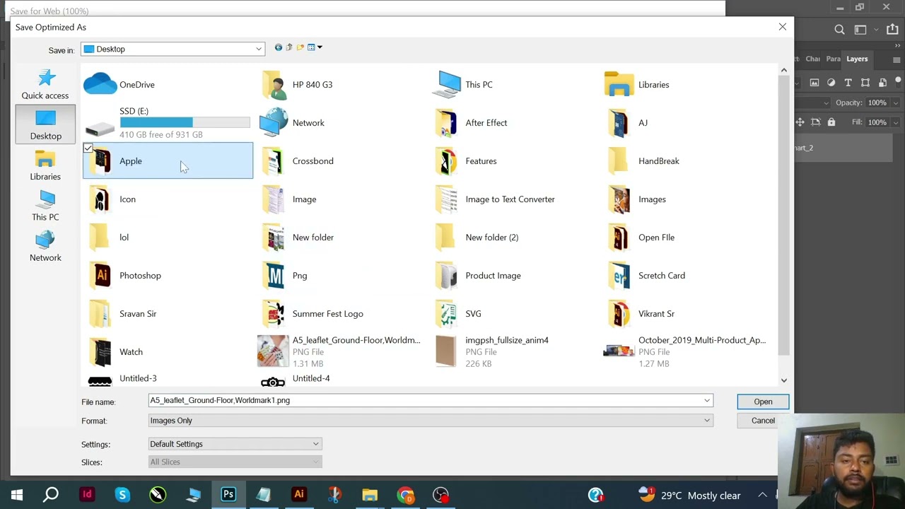Select the After Effect folder
905x509 pixels.
[x=471, y=123]
